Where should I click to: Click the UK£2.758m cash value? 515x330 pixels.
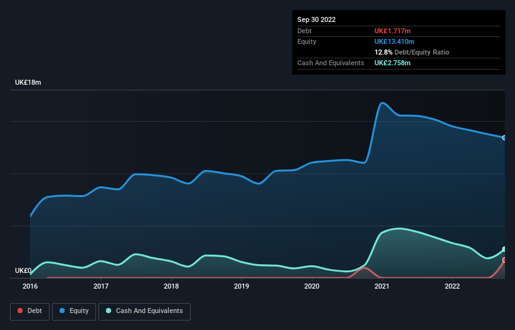(393, 63)
